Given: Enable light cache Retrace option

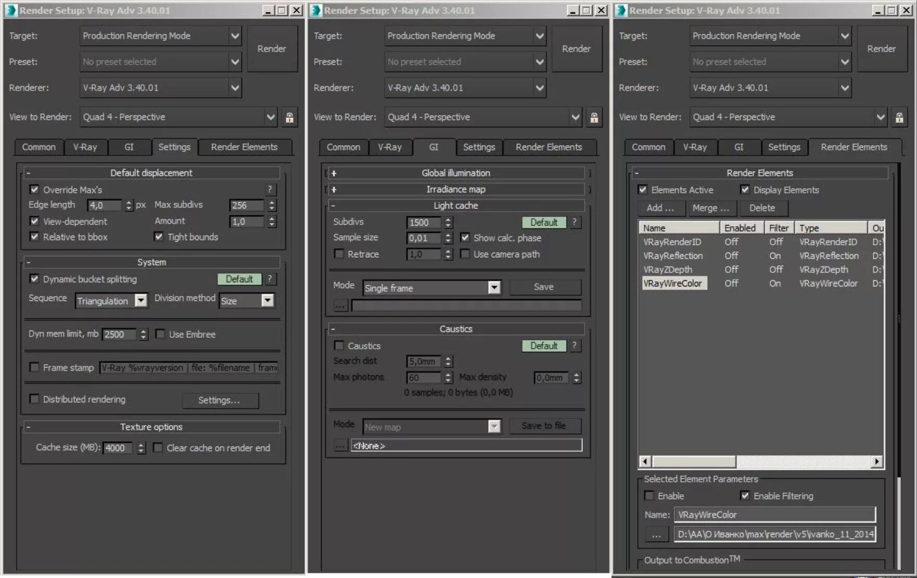Looking at the screenshot, I should (x=339, y=254).
